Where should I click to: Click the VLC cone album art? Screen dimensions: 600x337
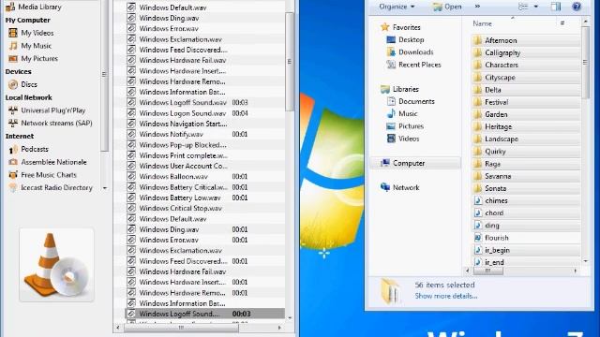point(56,265)
